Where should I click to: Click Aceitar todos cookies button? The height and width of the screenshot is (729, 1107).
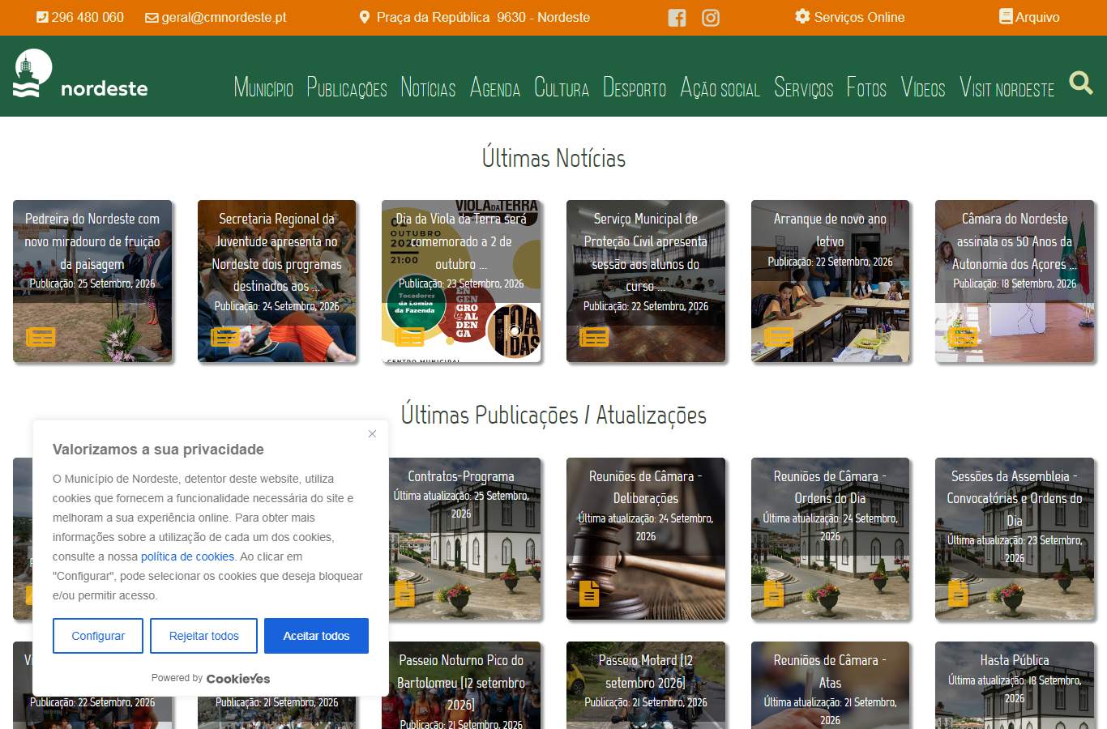tap(316, 636)
